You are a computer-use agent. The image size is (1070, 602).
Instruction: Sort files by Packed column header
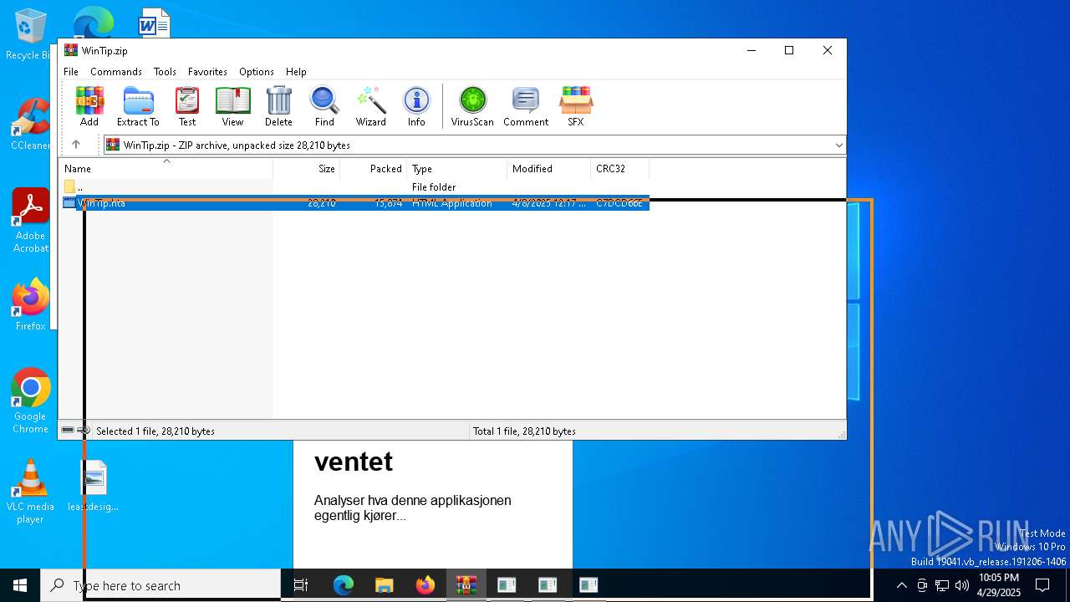[374, 169]
